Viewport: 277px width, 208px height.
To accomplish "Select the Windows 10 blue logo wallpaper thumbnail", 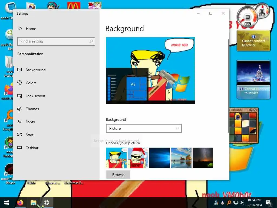I will (x=160, y=158).
